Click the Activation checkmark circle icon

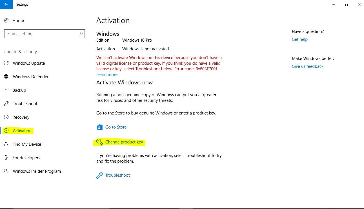[x=6, y=131]
